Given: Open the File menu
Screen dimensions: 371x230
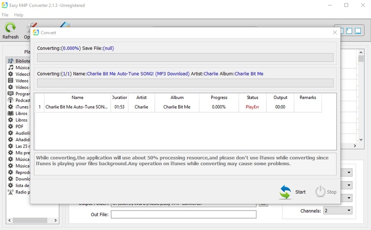Looking at the screenshot, I should pyautogui.click(x=5, y=15).
